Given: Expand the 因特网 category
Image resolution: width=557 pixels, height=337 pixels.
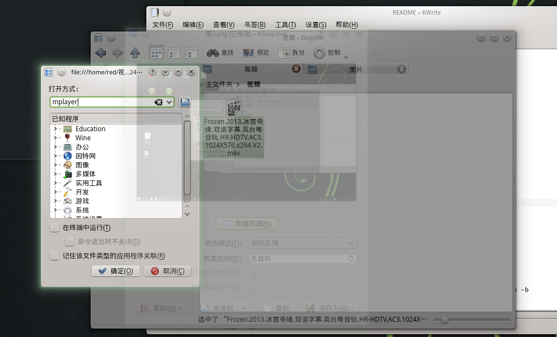Looking at the screenshot, I should [x=55, y=156].
